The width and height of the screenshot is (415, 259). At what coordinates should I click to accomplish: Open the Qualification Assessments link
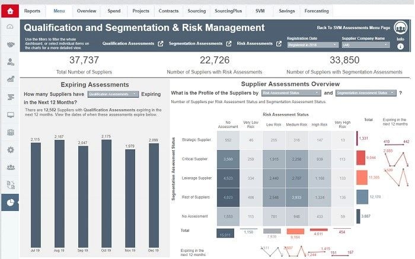(129, 44)
